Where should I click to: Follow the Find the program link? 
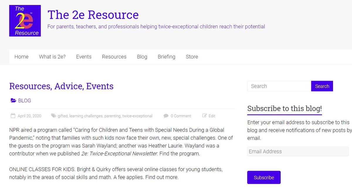click(x=179, y=153)
